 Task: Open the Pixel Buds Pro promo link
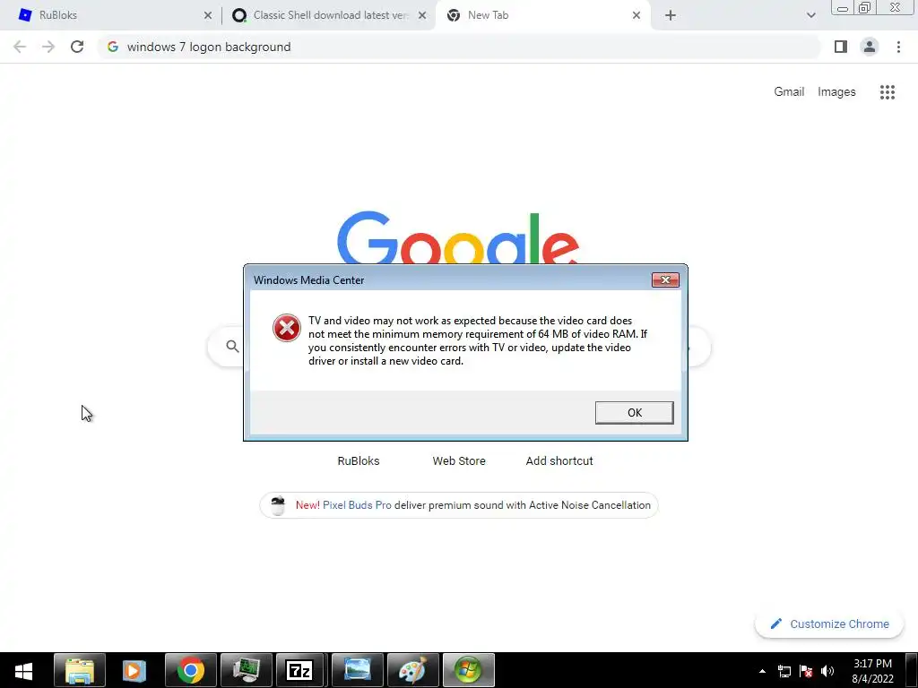357,505
